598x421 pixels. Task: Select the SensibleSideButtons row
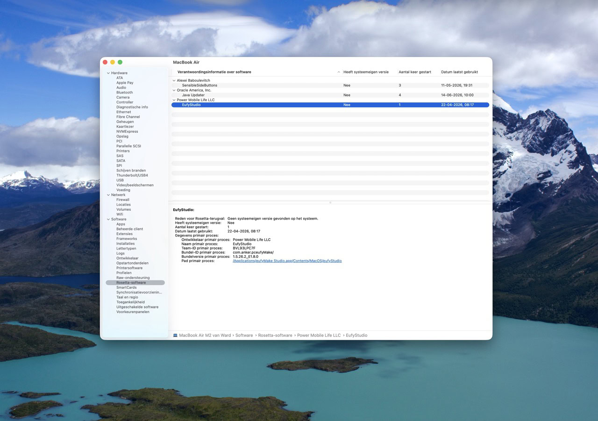coord(330,86)
